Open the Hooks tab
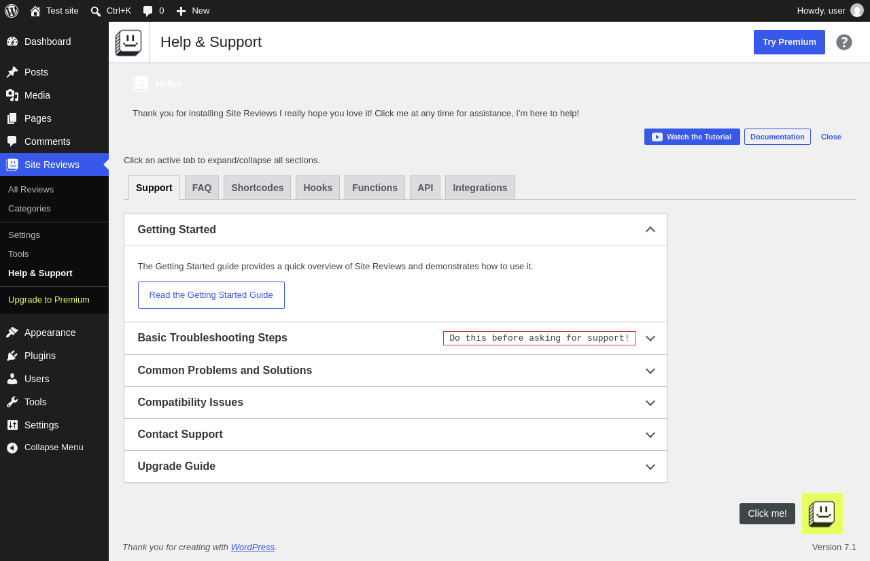Image resolution: width=870 pixels, height=561 pixels. pos(318,188)
